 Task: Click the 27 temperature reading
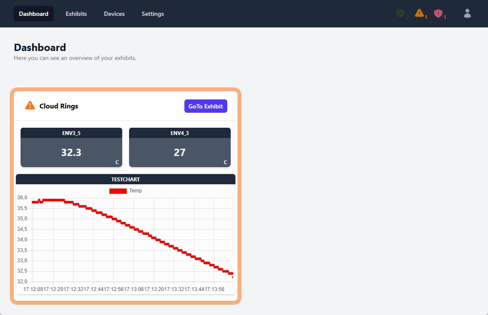180,153
